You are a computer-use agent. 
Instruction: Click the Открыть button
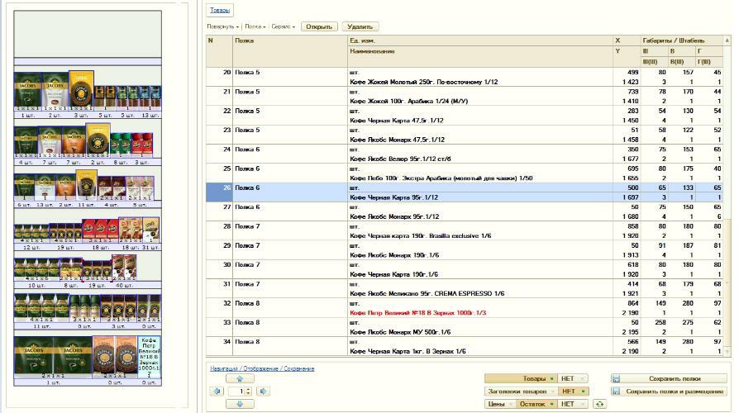click(x=319, y=26)
